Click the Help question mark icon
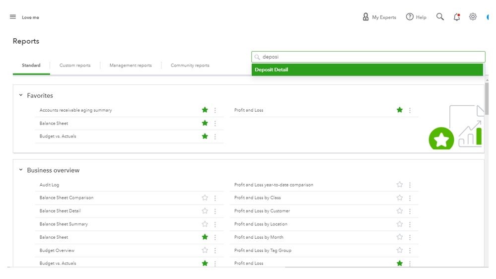496x279 pixels. [x=410, y=17]
